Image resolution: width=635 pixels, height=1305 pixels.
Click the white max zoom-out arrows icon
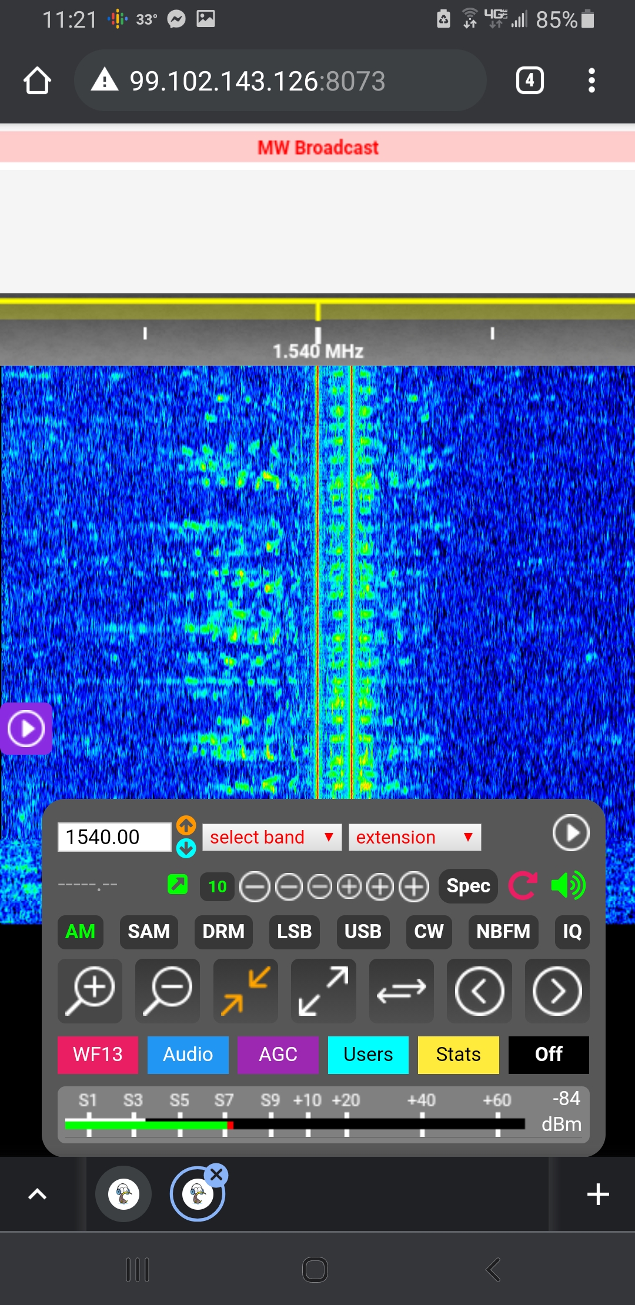coord(323,991)
